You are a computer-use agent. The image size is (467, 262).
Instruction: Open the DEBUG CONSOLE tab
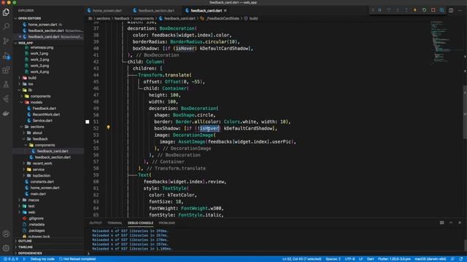[x=141, y=223]
